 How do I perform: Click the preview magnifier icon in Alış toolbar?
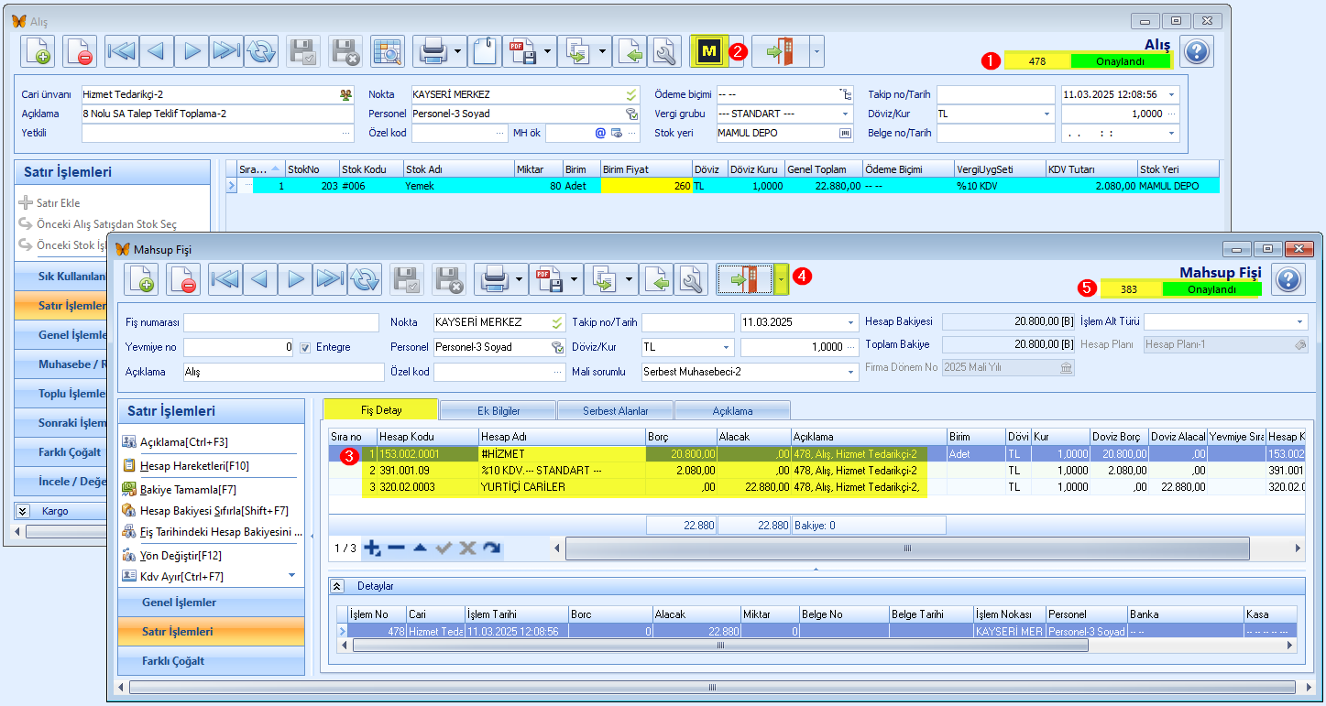coord(389,52)
